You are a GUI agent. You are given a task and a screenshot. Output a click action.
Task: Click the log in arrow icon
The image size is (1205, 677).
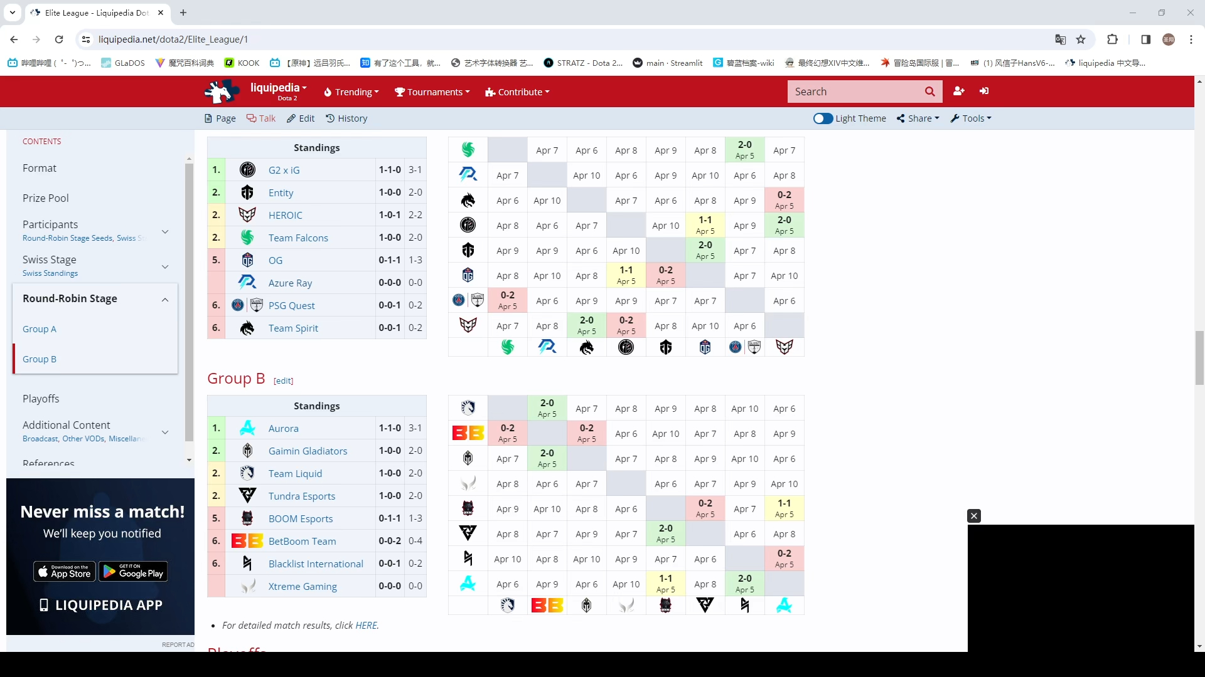(984, 92)
